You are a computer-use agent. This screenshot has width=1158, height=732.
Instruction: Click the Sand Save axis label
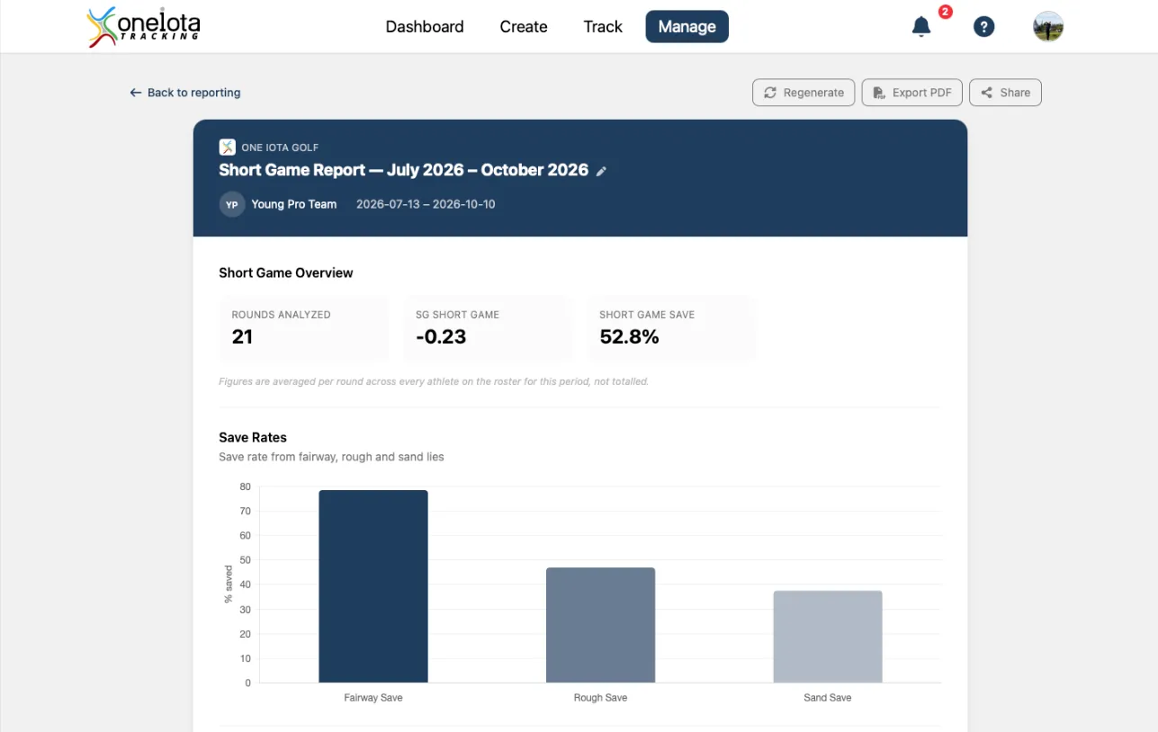828,698
